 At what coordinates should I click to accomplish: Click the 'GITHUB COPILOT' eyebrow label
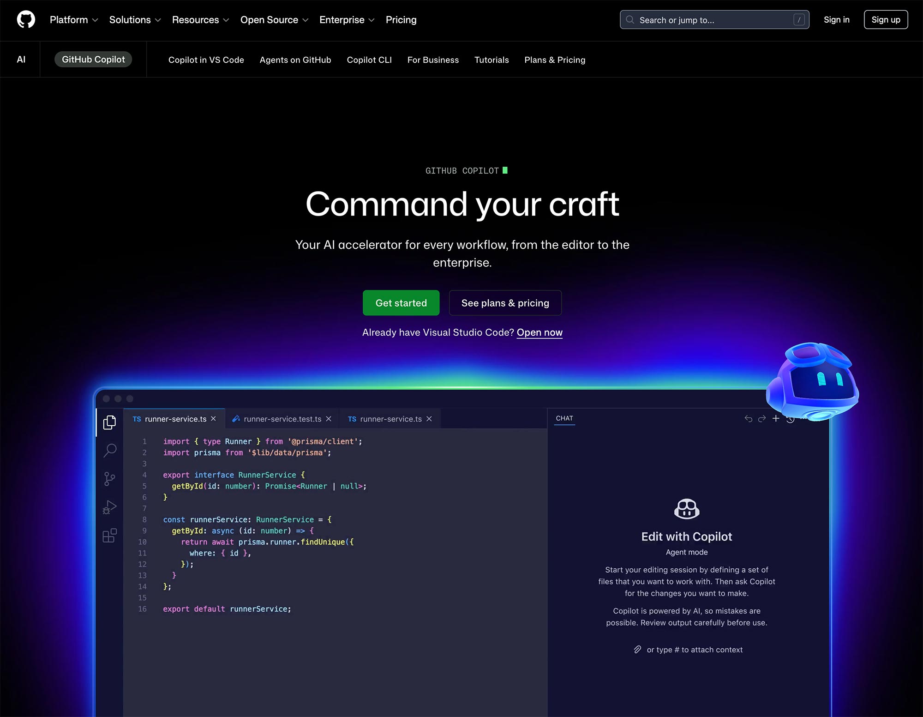(462, 171)
